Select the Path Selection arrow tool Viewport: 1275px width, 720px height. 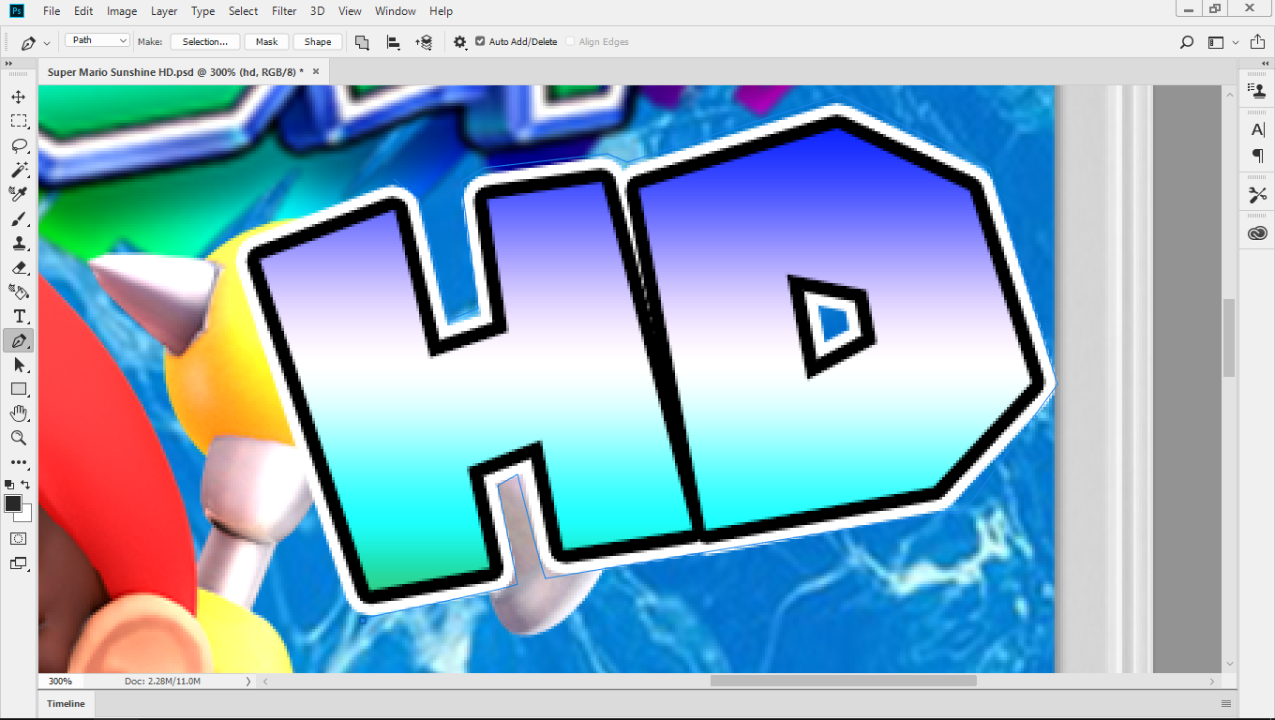(x=19, y=365)
